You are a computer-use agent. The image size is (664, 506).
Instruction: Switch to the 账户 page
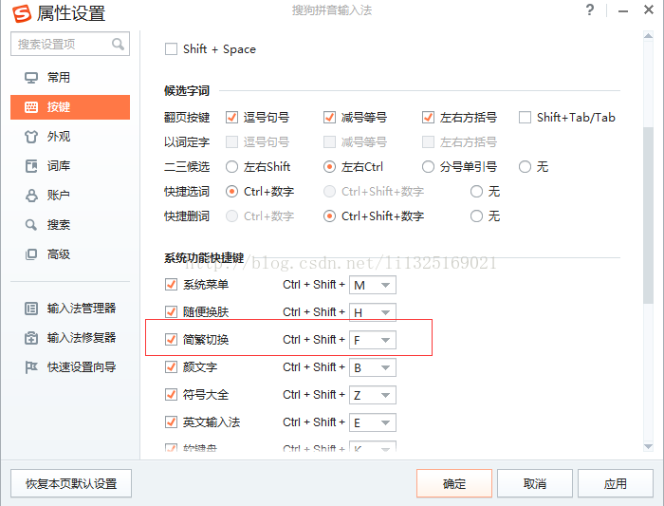(70, 196)
